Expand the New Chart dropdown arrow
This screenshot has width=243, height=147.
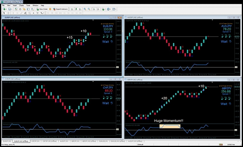coord(6,9)
